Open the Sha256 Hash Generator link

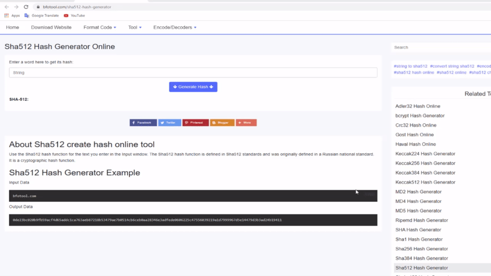pos(421,249)
